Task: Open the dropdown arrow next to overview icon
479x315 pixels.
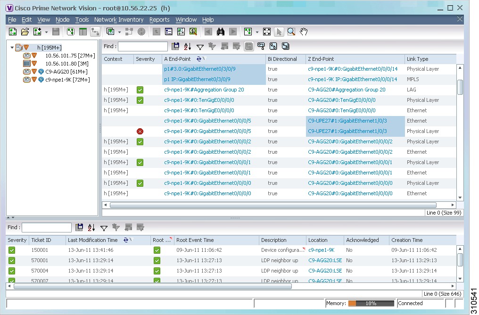Action: click(119, 32)
